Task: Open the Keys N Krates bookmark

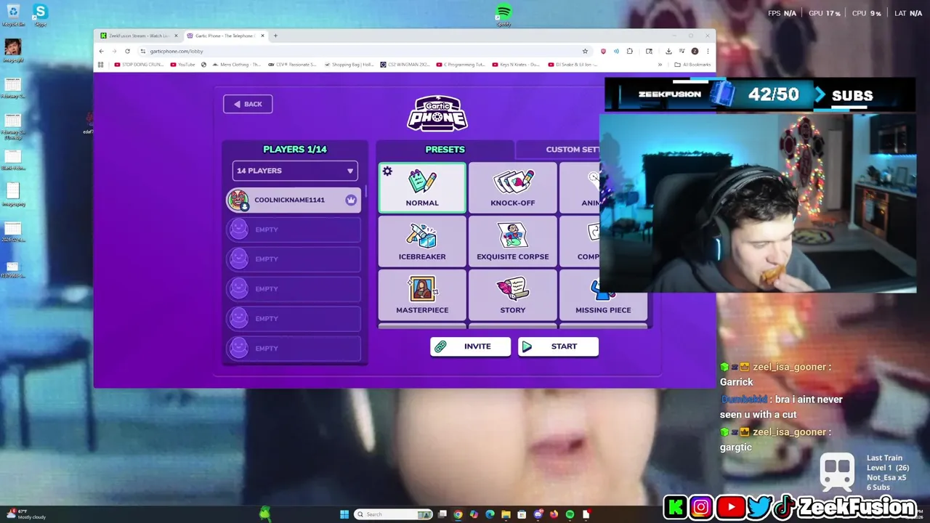Action: (x=517, y=65)
